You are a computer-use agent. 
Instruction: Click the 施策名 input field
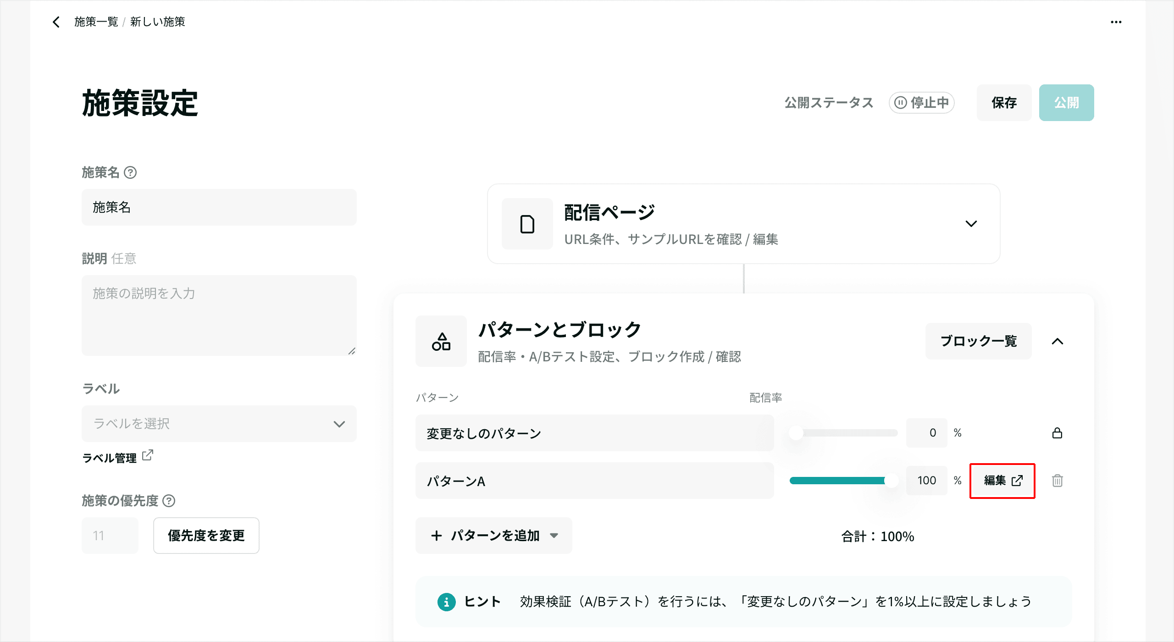[x=219, y=207]
